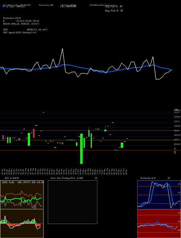Click the MACD values line
This screenshot has height=238, width=181.
21,24
